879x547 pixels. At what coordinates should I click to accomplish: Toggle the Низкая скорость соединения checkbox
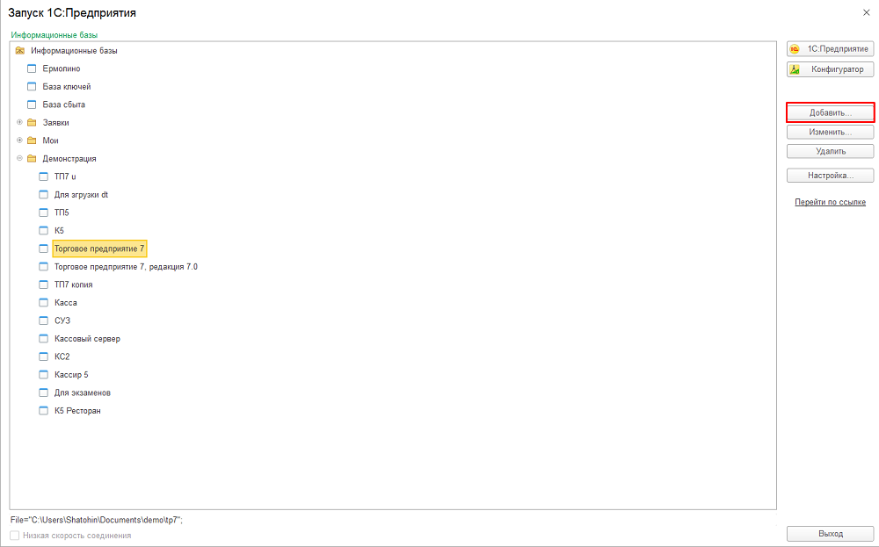[x=15, y=536]
